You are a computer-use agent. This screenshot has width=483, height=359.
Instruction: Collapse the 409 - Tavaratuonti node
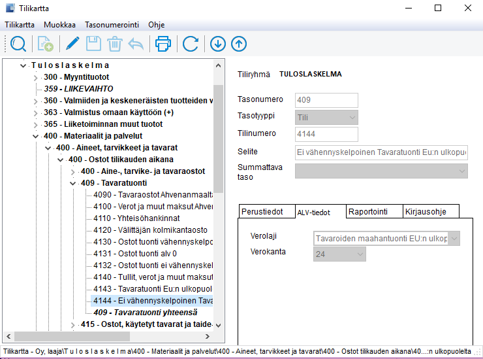coord(72,183)
